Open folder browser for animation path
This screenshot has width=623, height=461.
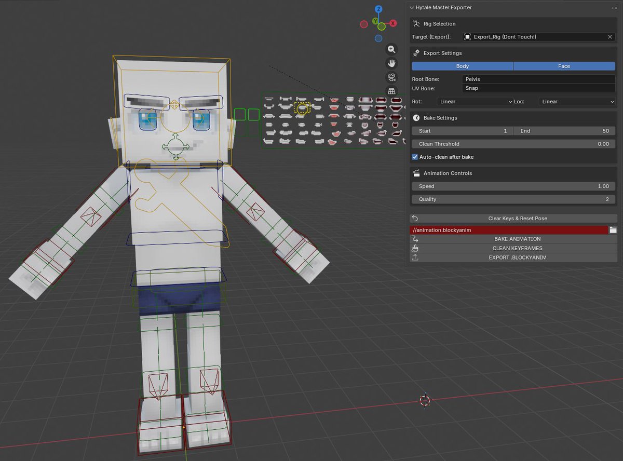(x=613, y=230)
